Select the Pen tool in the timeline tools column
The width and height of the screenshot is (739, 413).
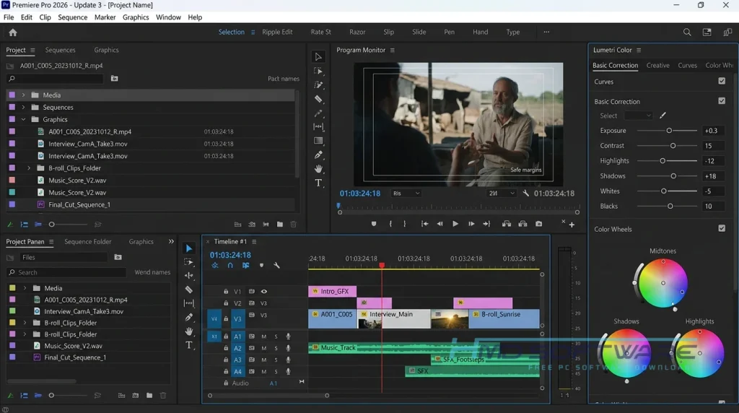coord(189,317)
